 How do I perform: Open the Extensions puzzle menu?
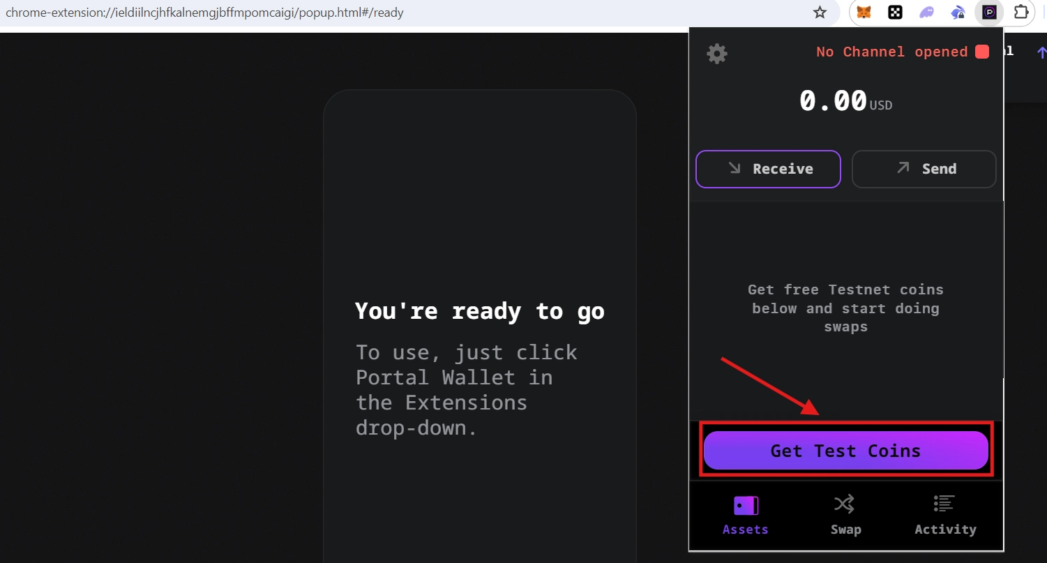pos(1020,13)
